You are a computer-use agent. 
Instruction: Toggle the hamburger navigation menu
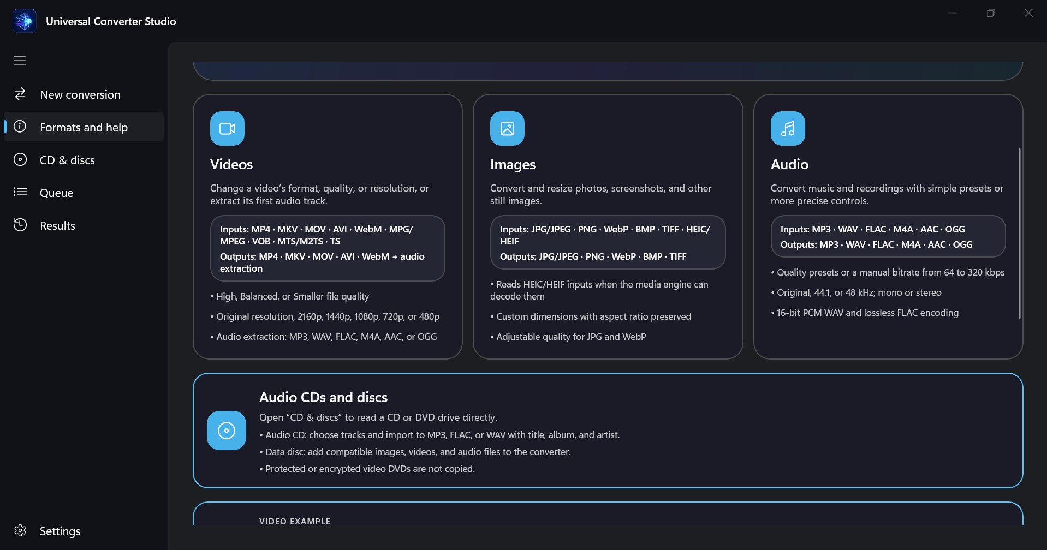[20, 61]
